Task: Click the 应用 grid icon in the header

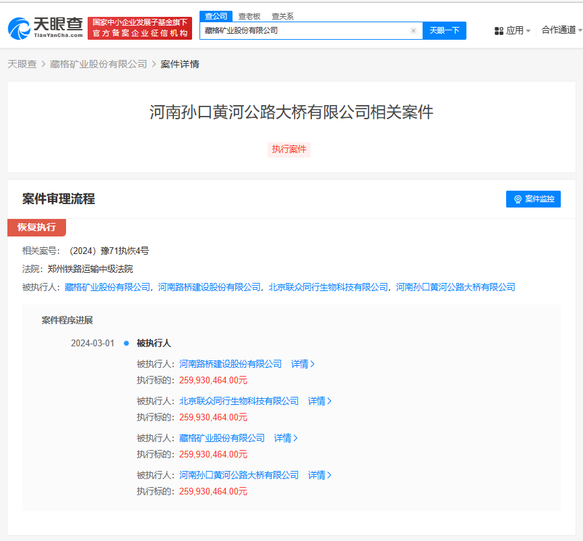Action: click(499, 30)
